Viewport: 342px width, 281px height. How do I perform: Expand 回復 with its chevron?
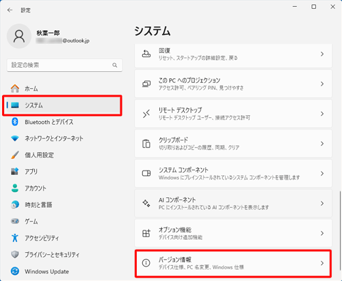coord(322,54)
